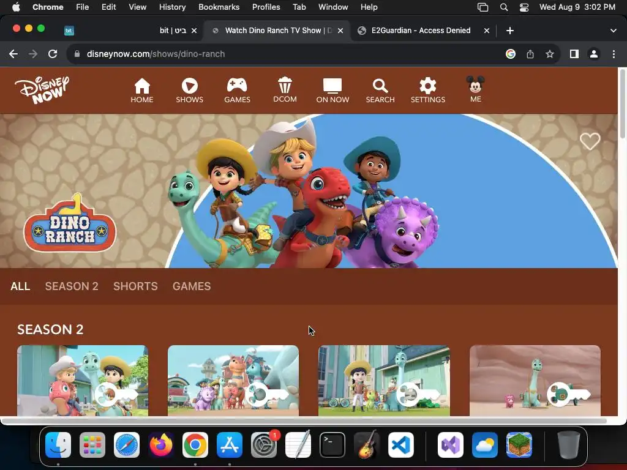Viewport: 627px width, 470px height.
Task: Open the Edit menu
Action: pyautogui.click(x=108, y=7)
